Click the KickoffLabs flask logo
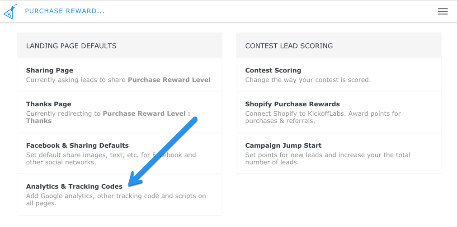The image size is (457, 227). (10, 12)
